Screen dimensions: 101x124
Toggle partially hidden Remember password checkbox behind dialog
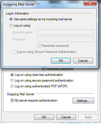[44, 69]
